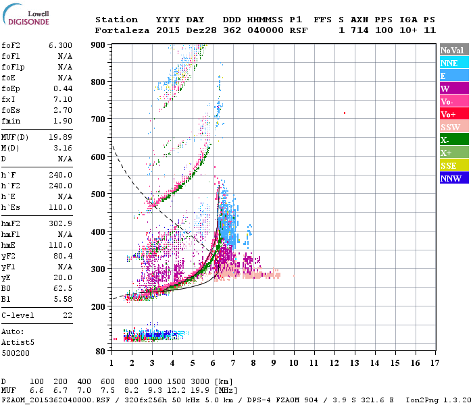
Task: Click the foF2 value 6.300
Action: click(x=60, y=45)
